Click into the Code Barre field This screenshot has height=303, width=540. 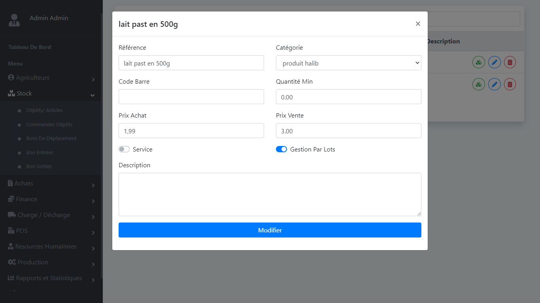pyautogui.click(x=191, y=97)
